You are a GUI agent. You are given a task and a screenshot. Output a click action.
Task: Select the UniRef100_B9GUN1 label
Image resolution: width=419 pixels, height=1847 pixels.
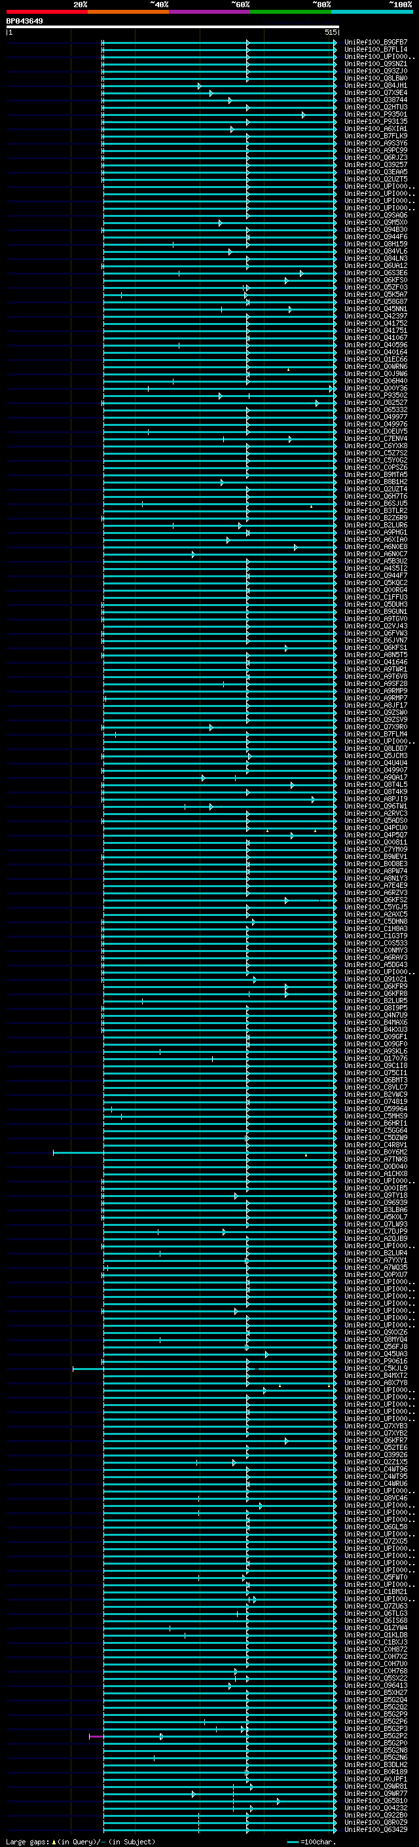[376, 611]
